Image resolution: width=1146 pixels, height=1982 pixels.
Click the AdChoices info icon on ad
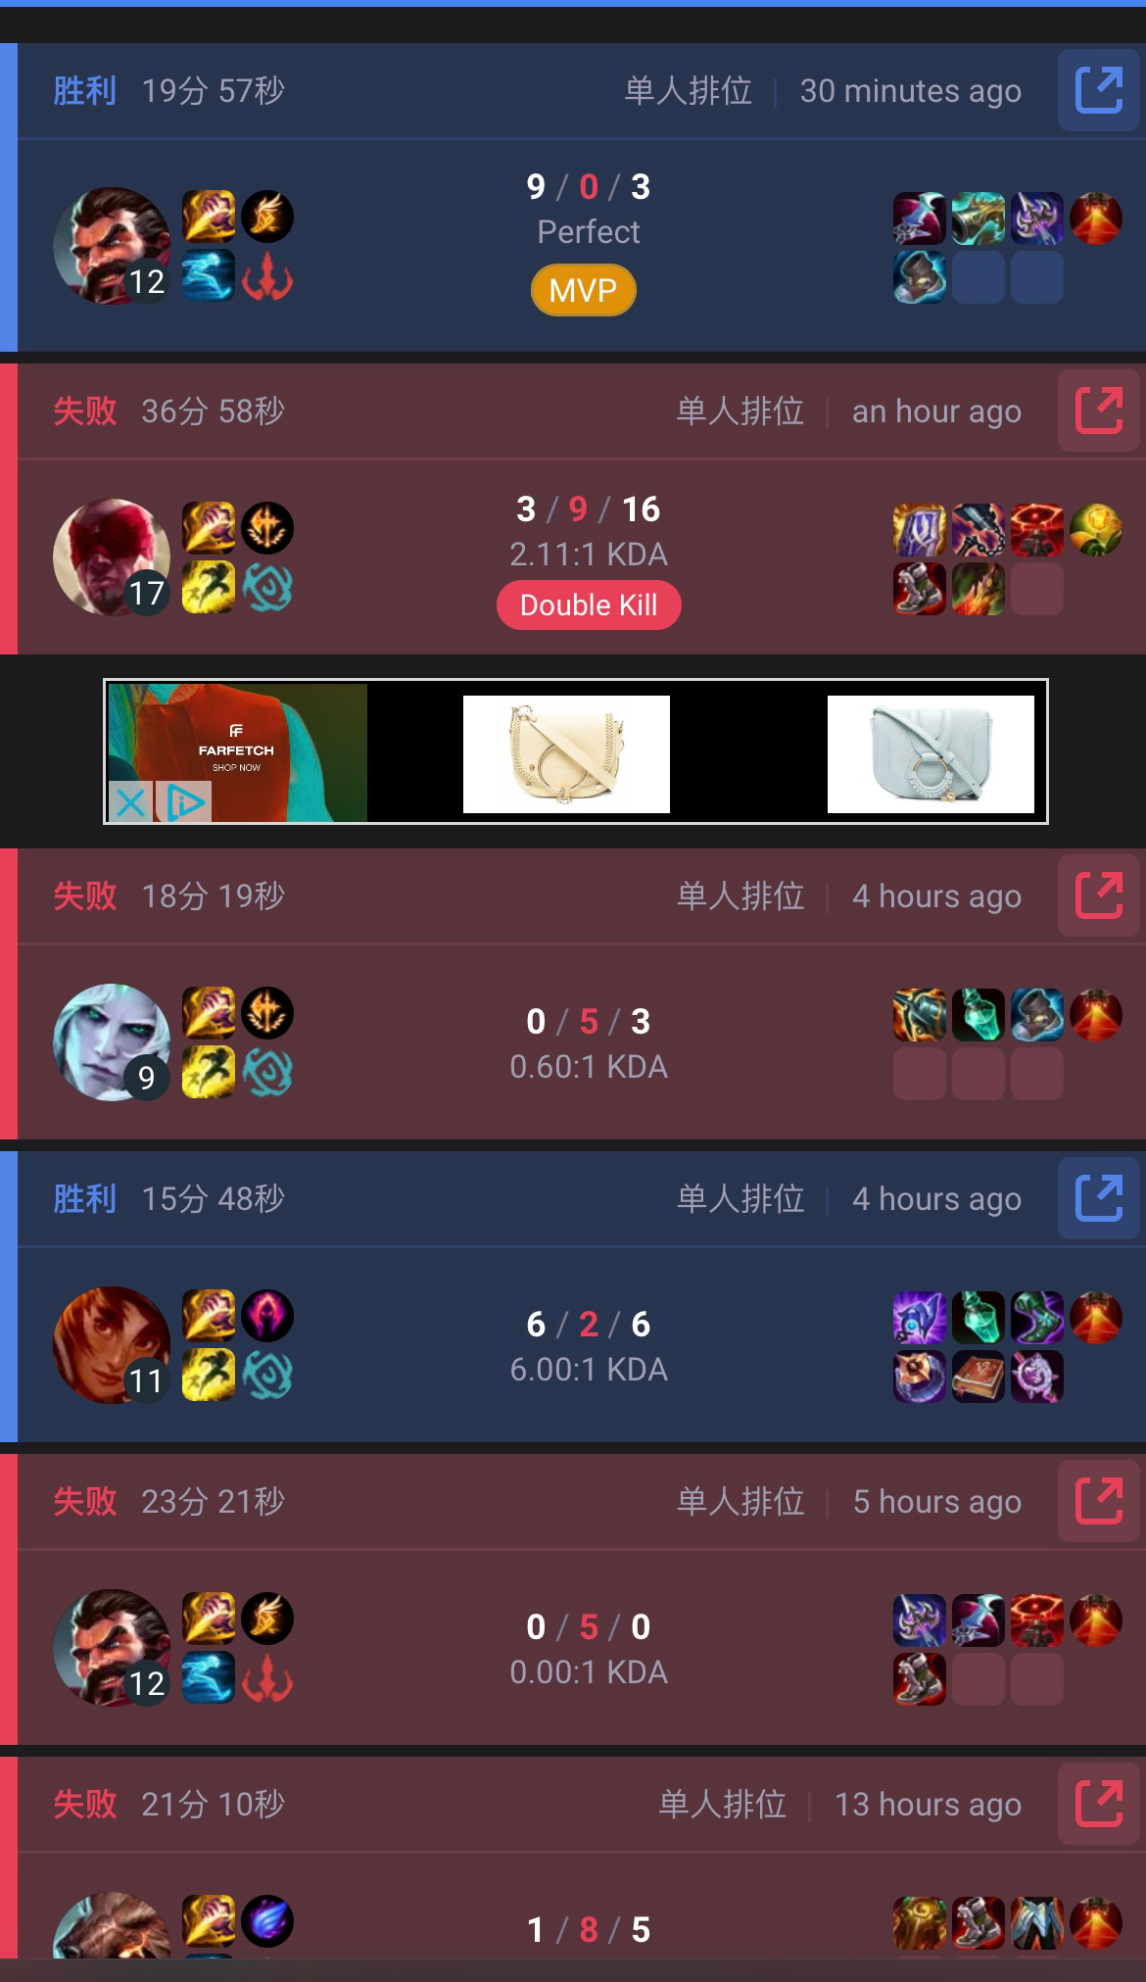(x=185, y=803)
